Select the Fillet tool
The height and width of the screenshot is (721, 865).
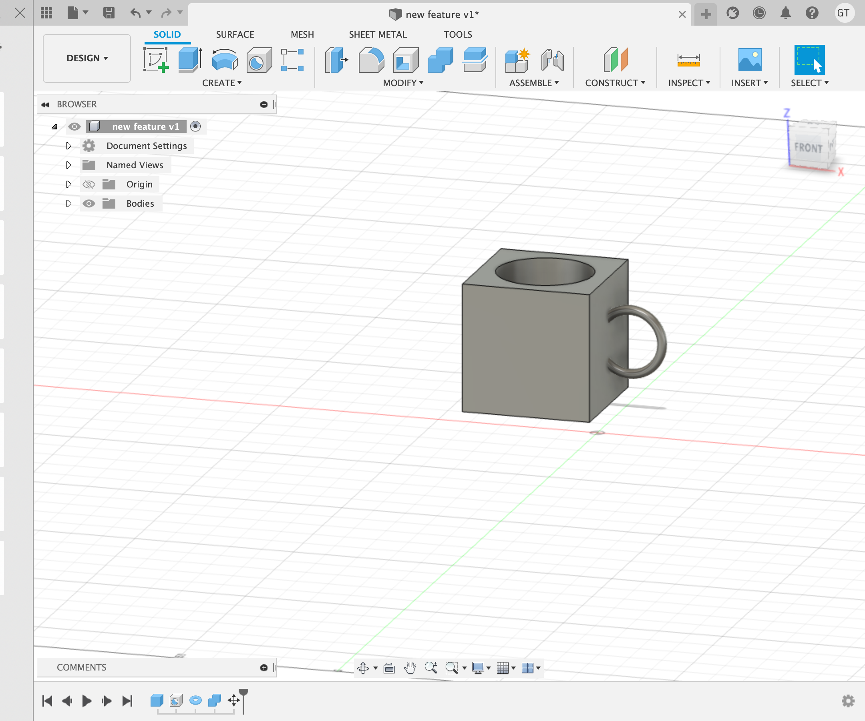click(x=371, y=60)
